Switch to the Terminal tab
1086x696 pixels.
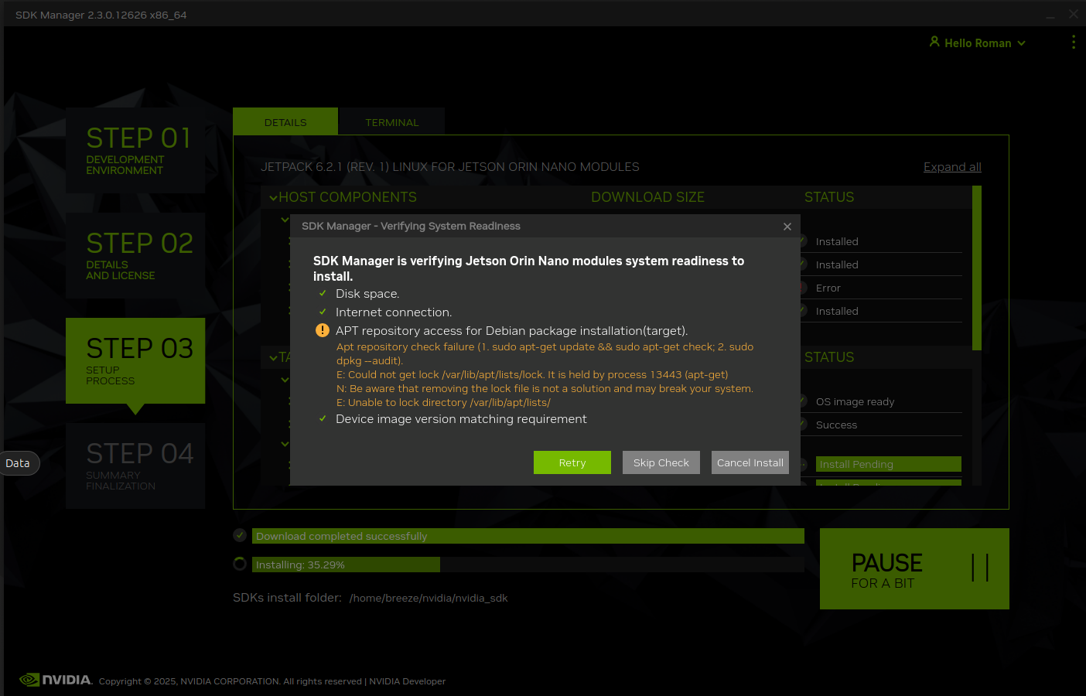391,122
